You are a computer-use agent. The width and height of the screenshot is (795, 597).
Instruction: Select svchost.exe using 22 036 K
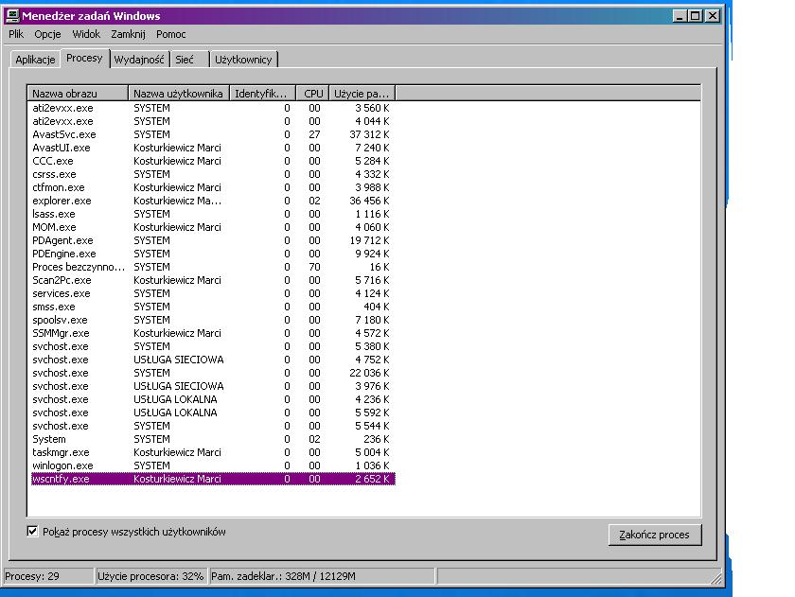[213, 373]
